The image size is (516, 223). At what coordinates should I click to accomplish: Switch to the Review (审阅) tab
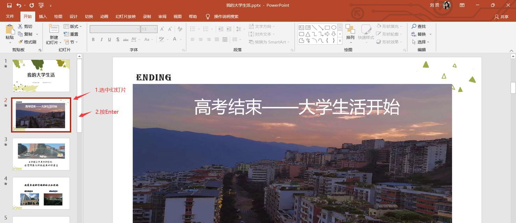[162, 16]
